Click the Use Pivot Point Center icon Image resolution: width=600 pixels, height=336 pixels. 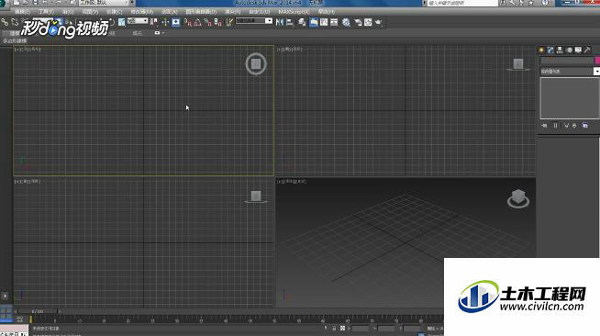pyautogui.click(x=154, y=22)
